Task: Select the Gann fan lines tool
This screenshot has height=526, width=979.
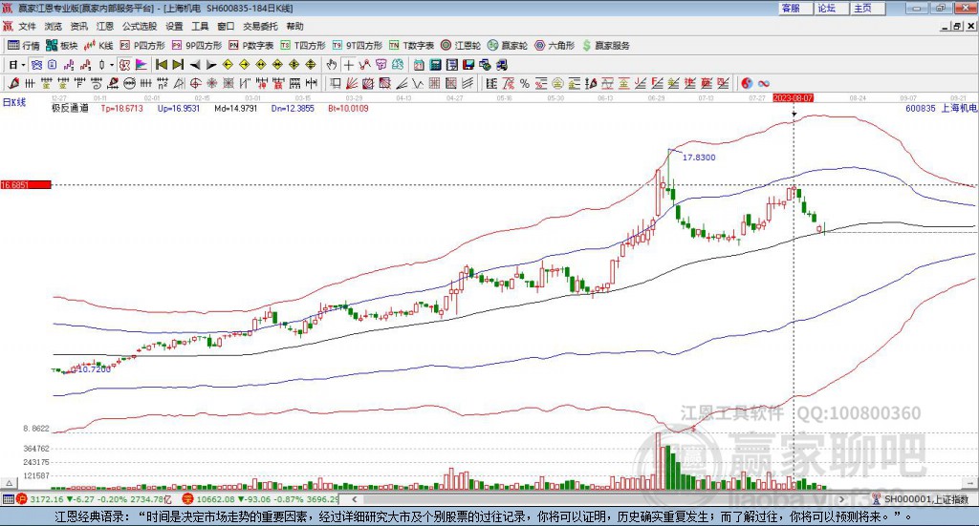Action: (x=353, y=83)
